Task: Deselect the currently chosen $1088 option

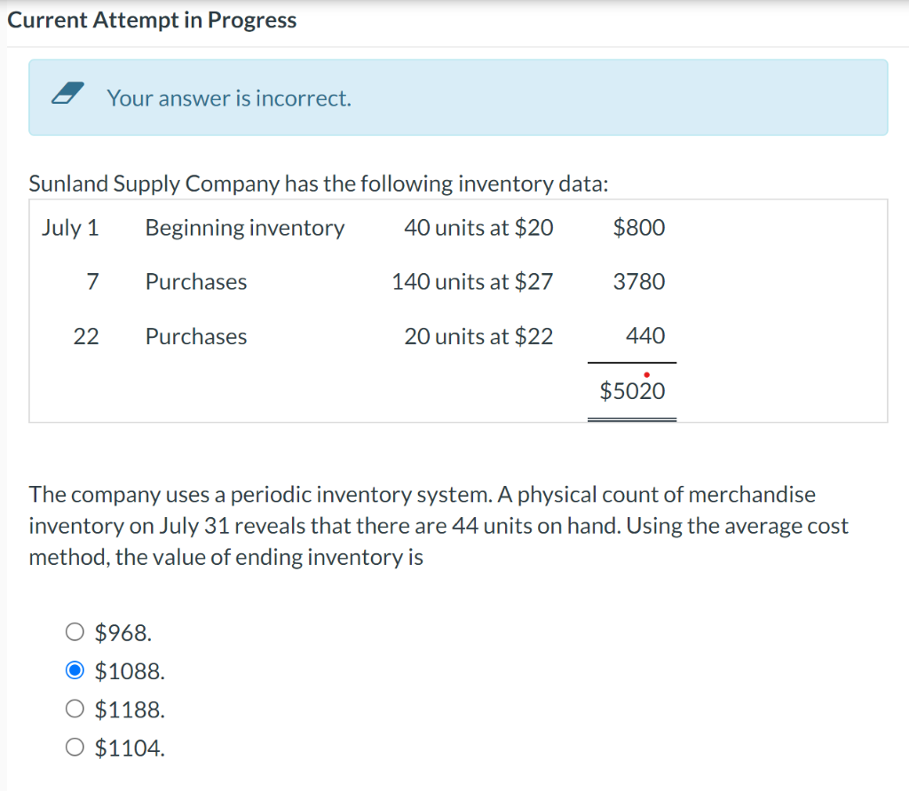Action: tap(75, 670)
